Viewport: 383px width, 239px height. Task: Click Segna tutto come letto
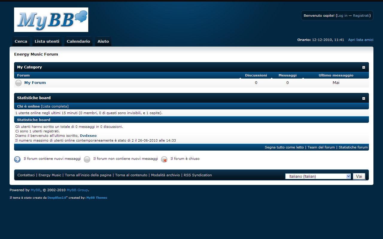point(284,147)
